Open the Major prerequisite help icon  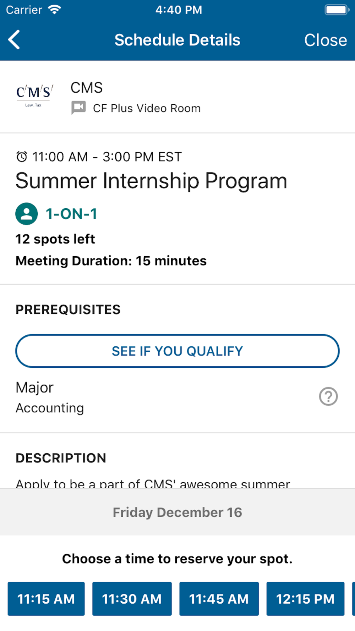tap(328, 396)
